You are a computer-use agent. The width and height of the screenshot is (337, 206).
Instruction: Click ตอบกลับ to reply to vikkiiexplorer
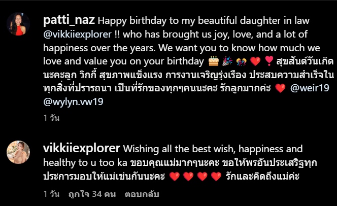142,194
